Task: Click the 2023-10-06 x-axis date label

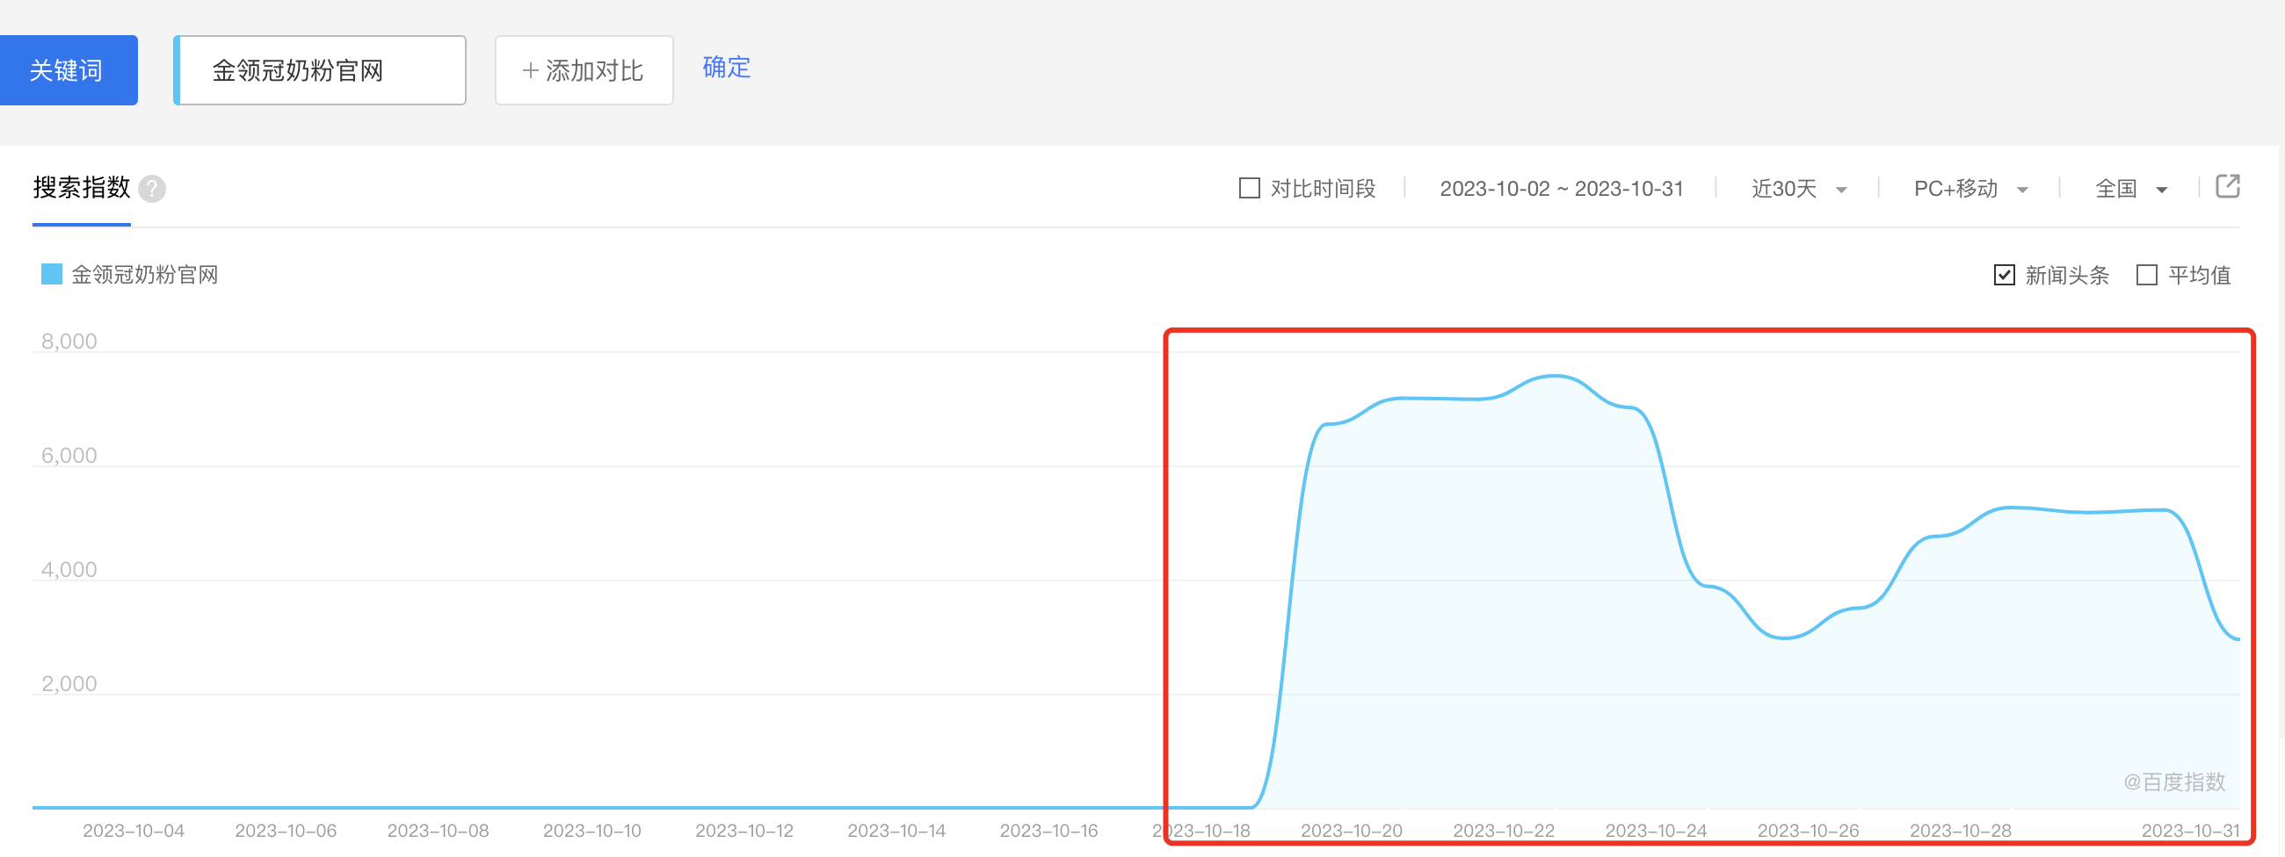Action: (286, 831)
